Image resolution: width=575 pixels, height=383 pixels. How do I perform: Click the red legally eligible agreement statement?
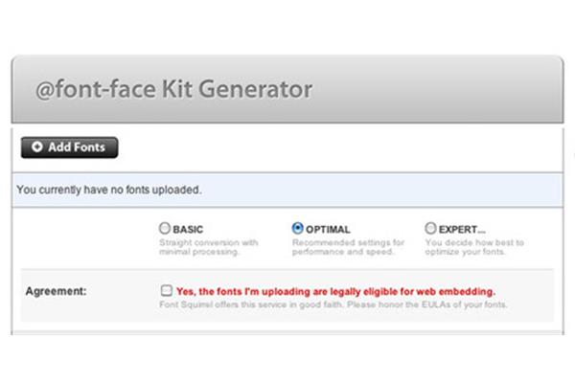pos(336,292)
